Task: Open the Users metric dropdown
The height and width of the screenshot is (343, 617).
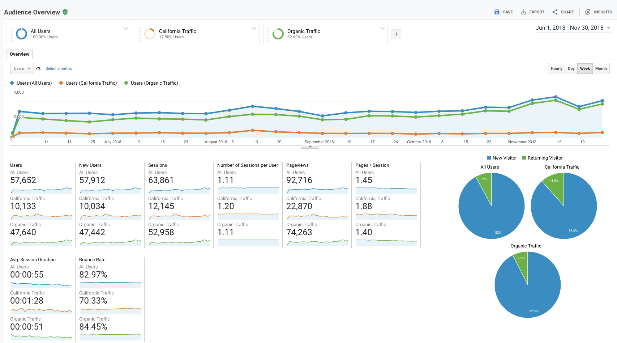Action: pyautogui.click(x=22, y=68)
